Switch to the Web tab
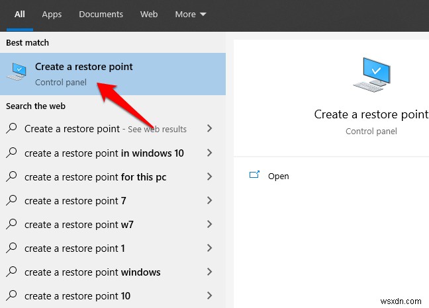This screenshot has height=308, width=429. pyautogui.click(x=149, y=14)
